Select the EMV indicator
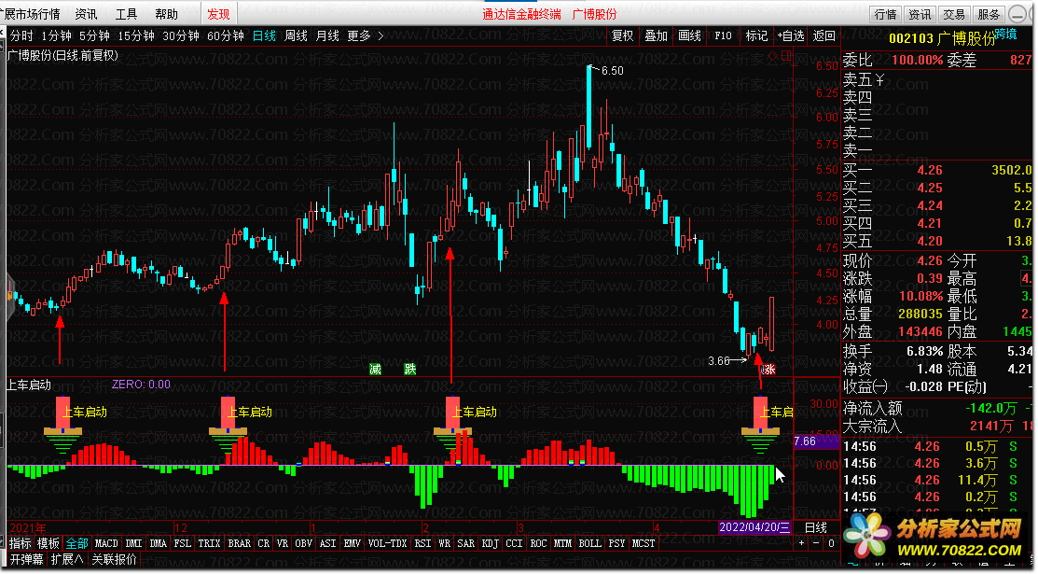 (353, 543)
